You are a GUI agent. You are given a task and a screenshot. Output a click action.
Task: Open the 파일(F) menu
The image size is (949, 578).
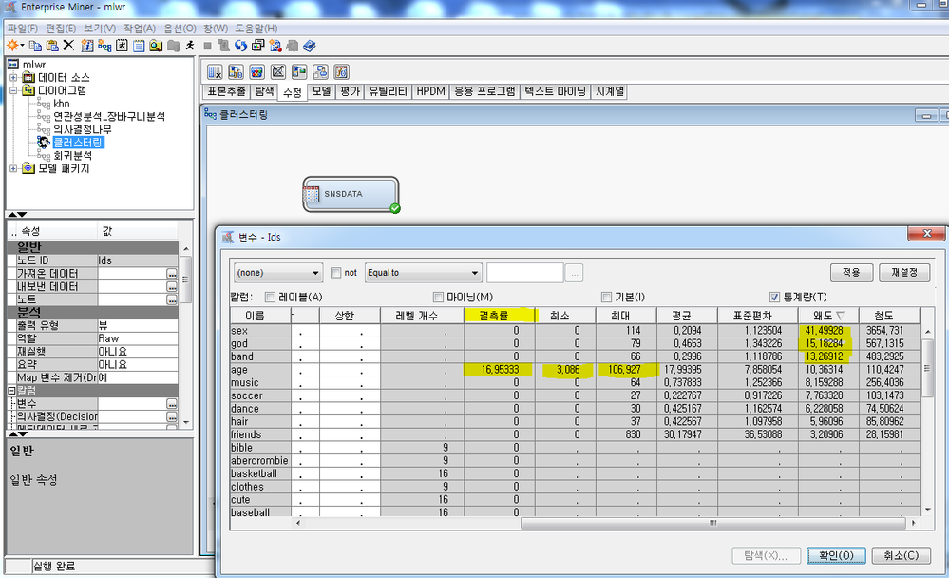[x=23, y=29]
